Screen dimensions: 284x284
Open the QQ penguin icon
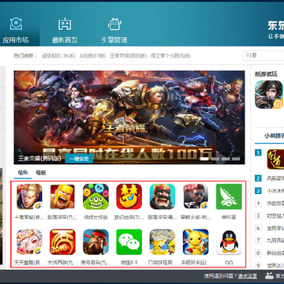[229, 242]
